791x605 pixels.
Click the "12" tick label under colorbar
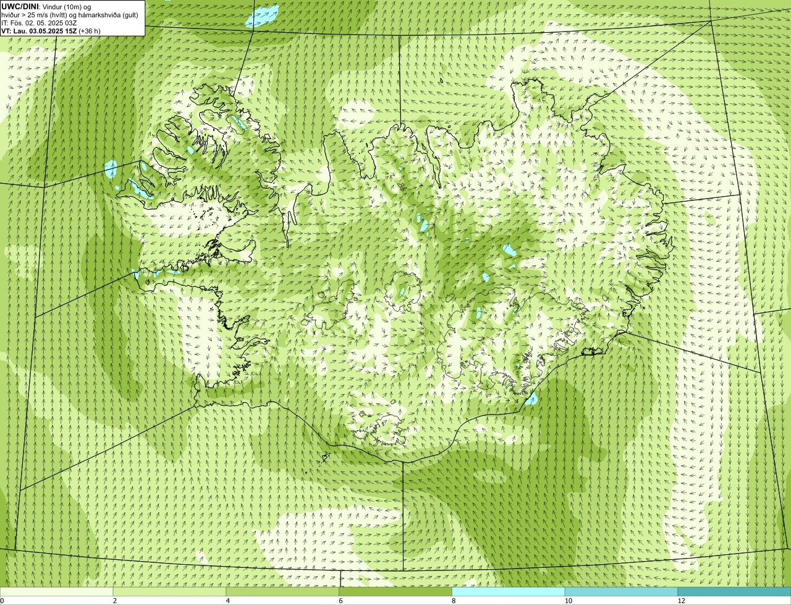681,601
